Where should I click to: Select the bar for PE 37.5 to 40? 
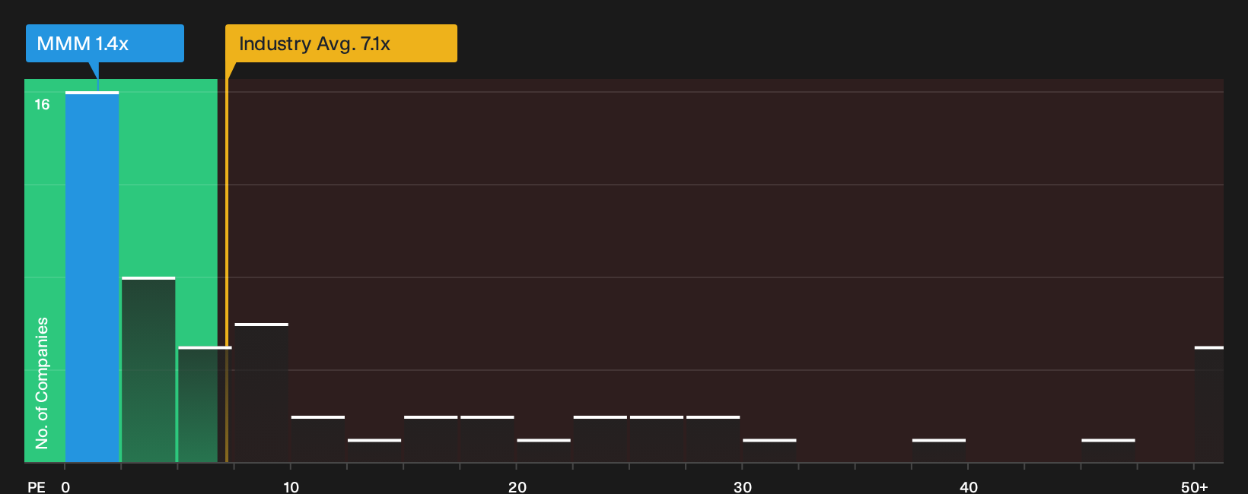click(939, 451)
